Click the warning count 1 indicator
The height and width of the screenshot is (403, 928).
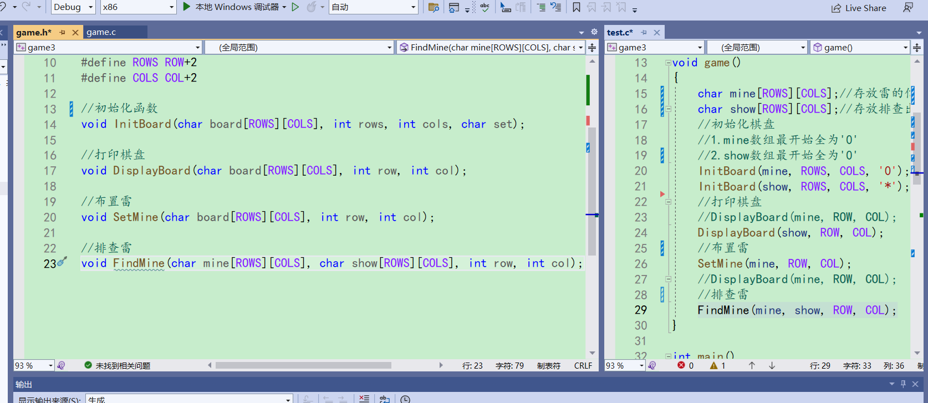point(718,365)
